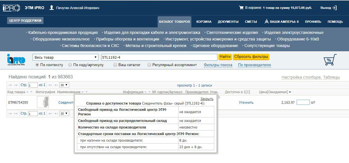Open rows-per-page dropdown in top pager
The width and height of the screenshot is (349, 163).
click(64, 85)
